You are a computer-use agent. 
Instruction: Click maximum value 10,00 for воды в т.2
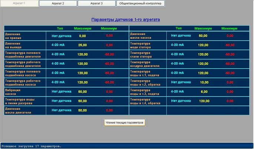click(x=204, y=82)
